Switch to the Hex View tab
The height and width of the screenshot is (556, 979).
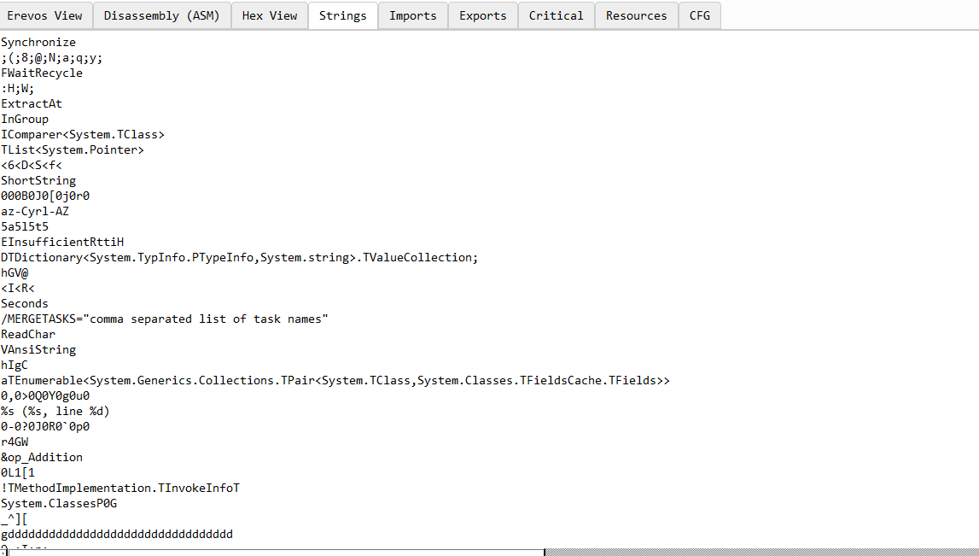click(x=270, y=15)
